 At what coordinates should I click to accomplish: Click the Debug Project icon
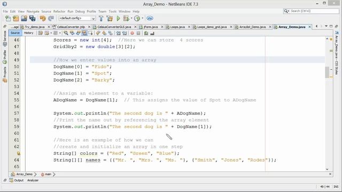[126, 19]
